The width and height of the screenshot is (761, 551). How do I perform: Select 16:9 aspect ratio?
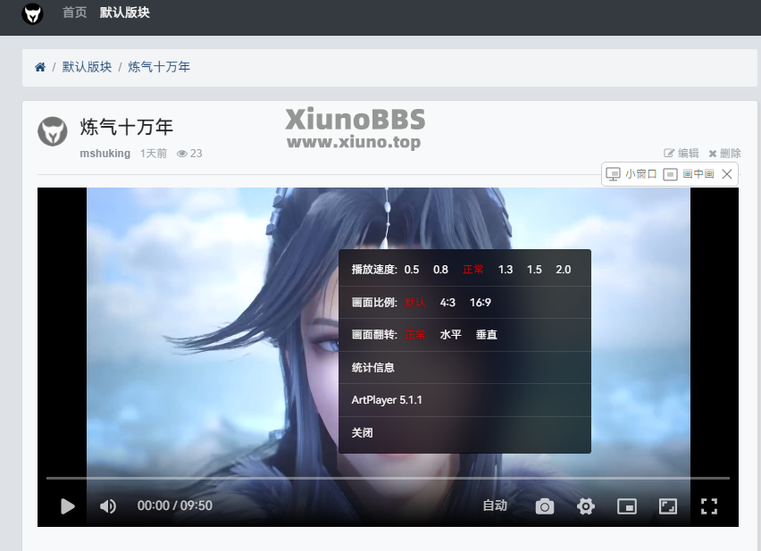click(x=480, y=303)
